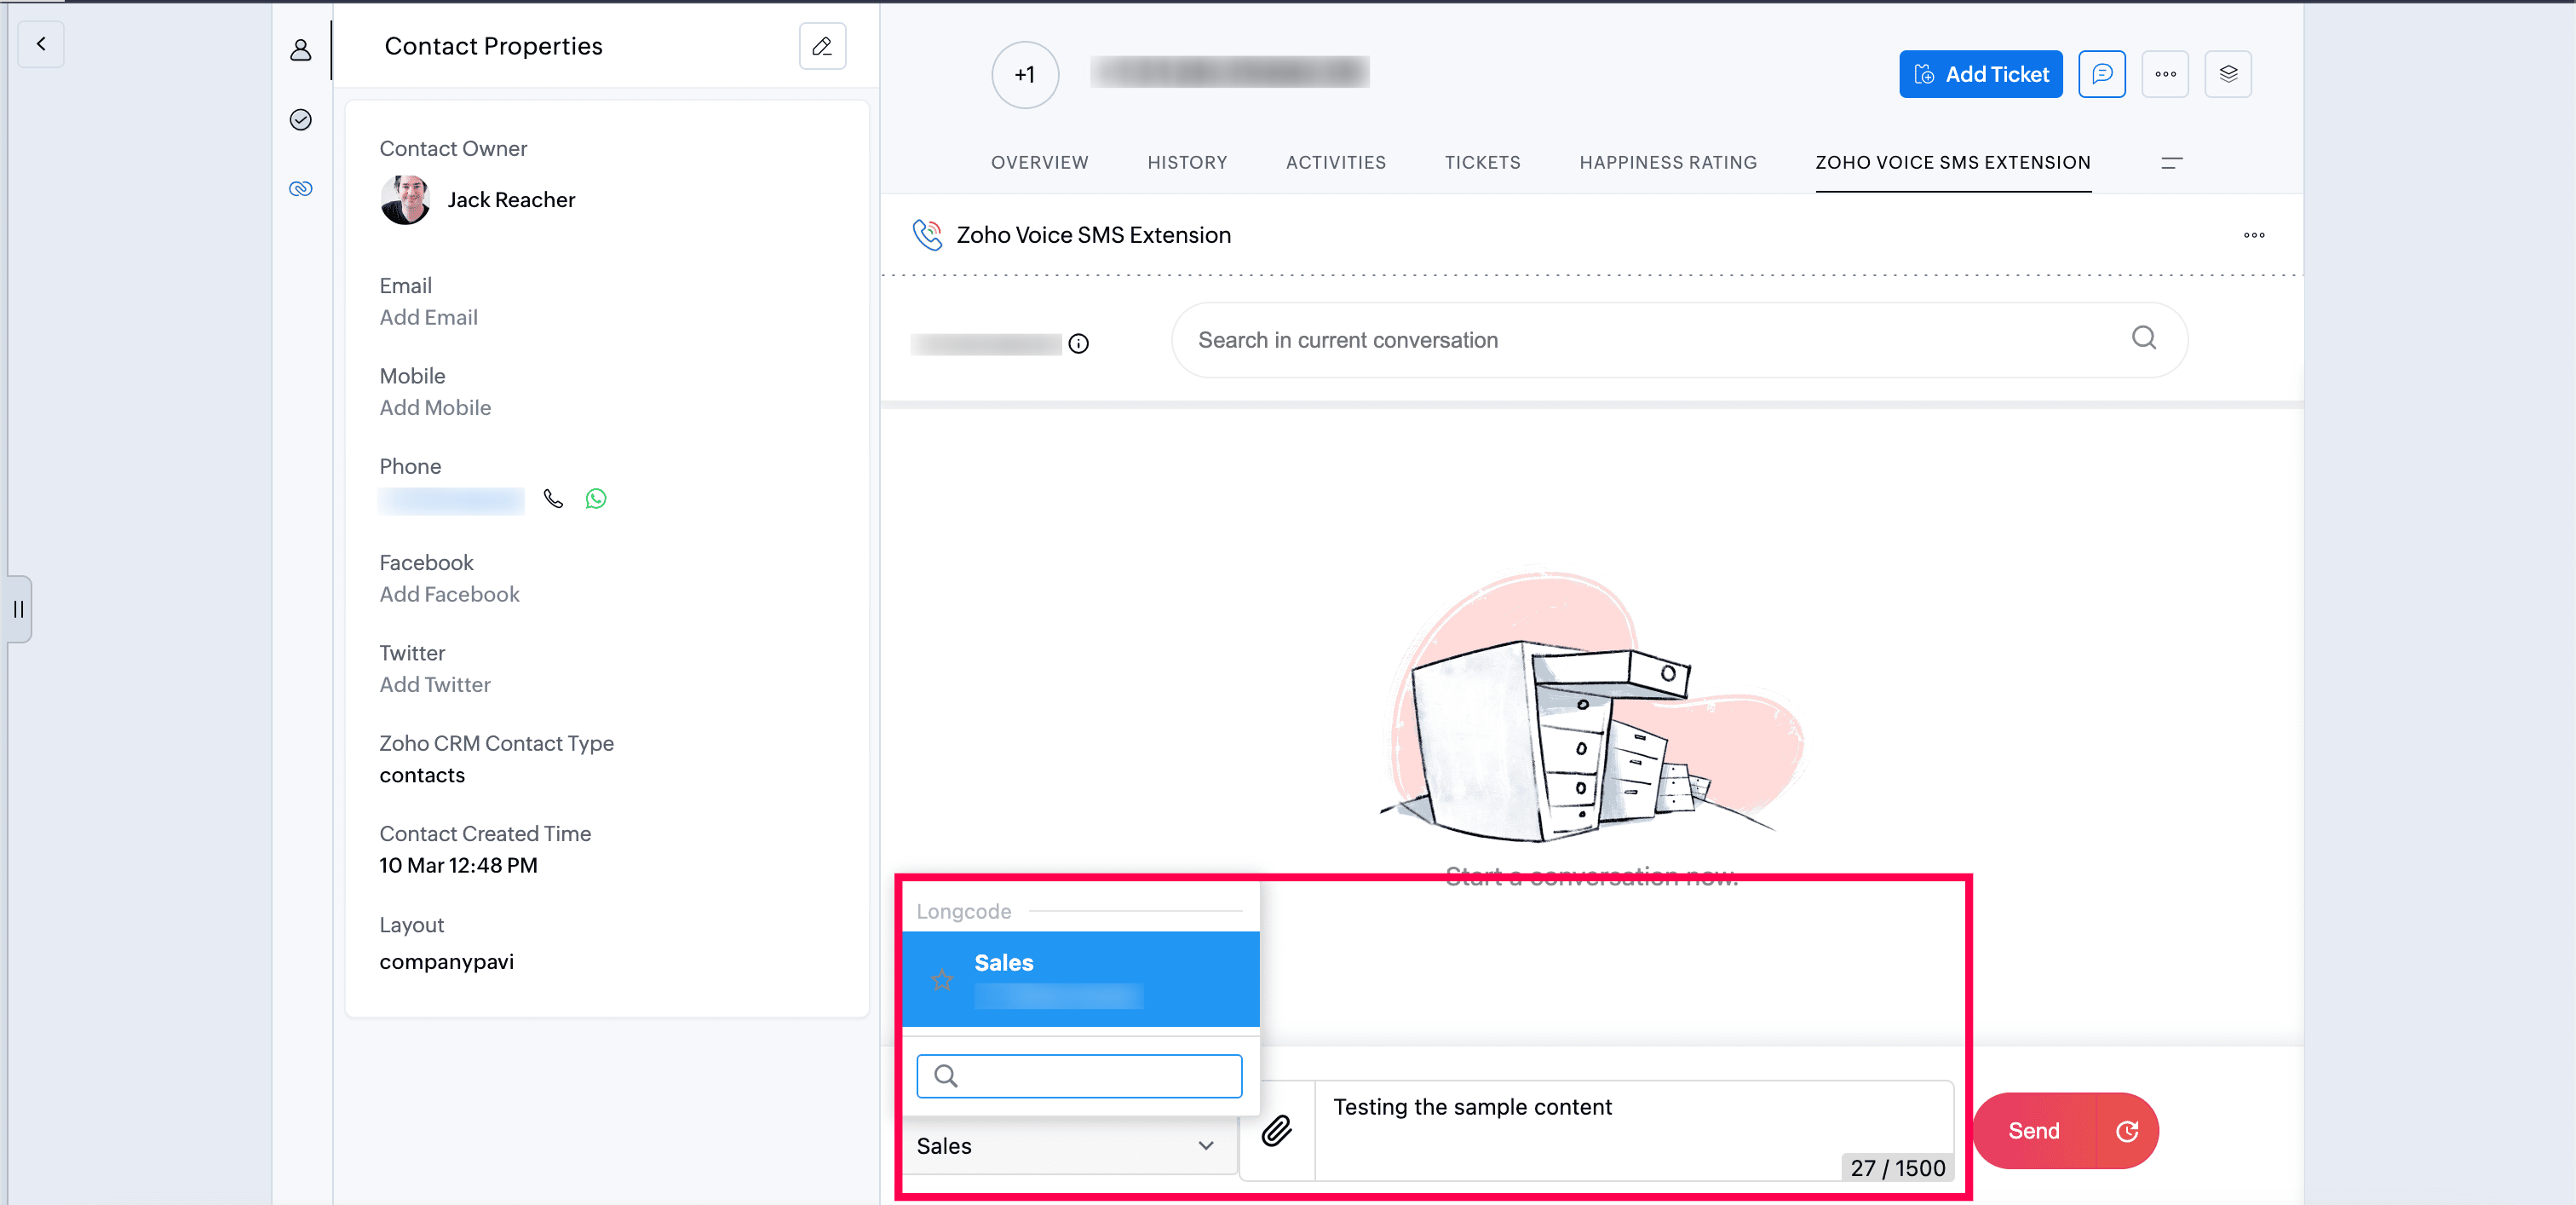Click the Add Ticket button
Viewport: 2576px width, 1205px height.
tap(1980, 74)
